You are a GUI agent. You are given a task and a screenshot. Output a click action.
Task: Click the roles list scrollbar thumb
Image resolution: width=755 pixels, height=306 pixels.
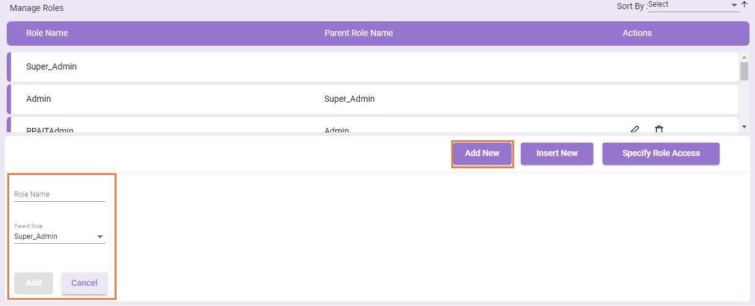point(744,71)
